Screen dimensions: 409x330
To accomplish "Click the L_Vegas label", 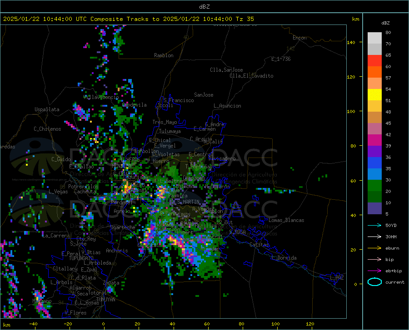I will [x=58, y=192].
